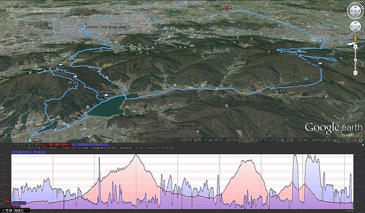
Task: Close the elevation profile panel
Action: 362,145
